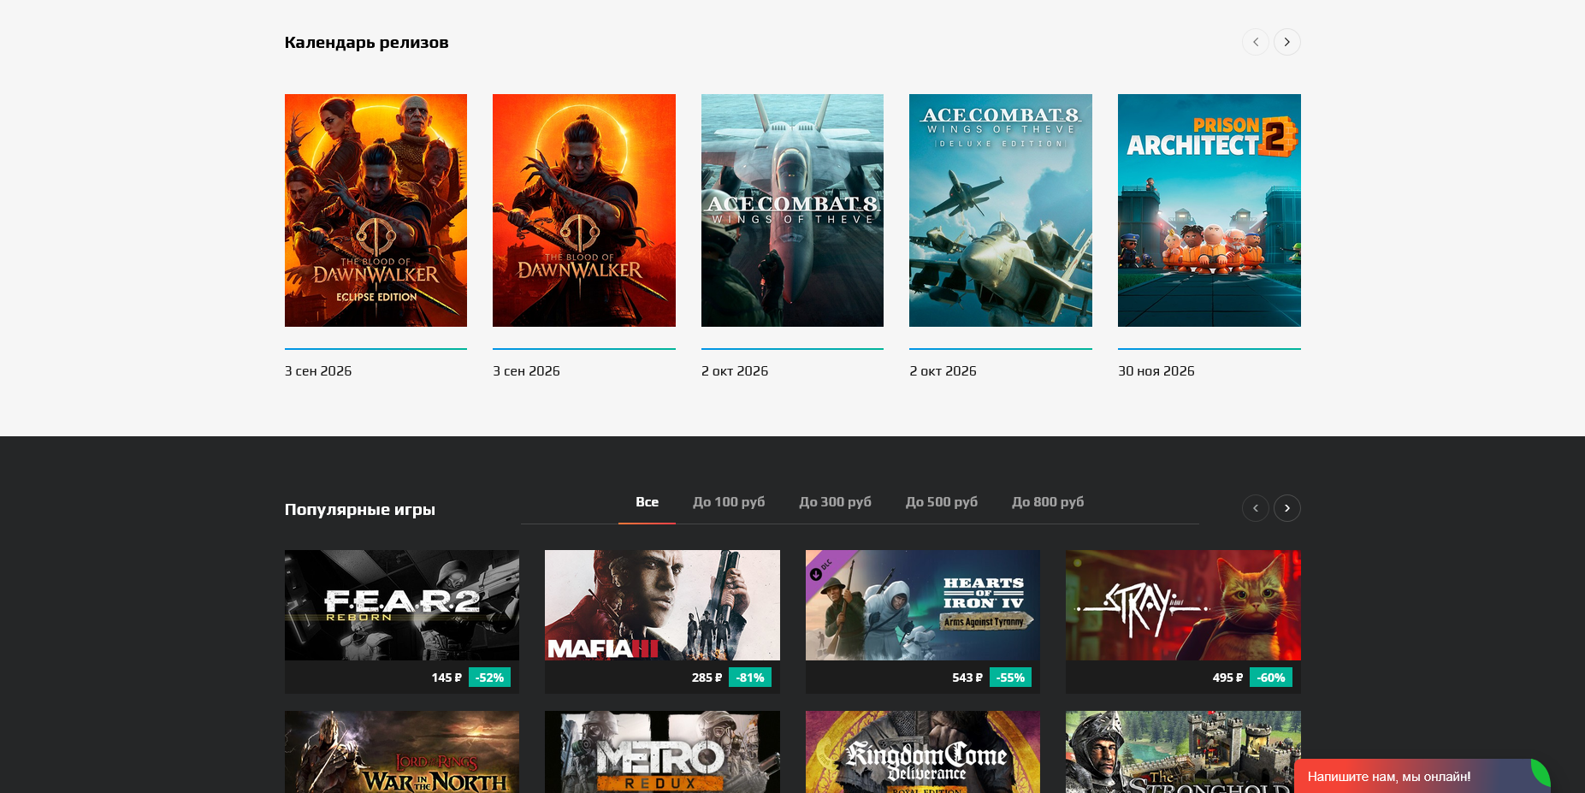Screen dimensions: 1585x793
Task: Click the "285 ₽" price of Mafia III
Action: click(x=707, y=678)
